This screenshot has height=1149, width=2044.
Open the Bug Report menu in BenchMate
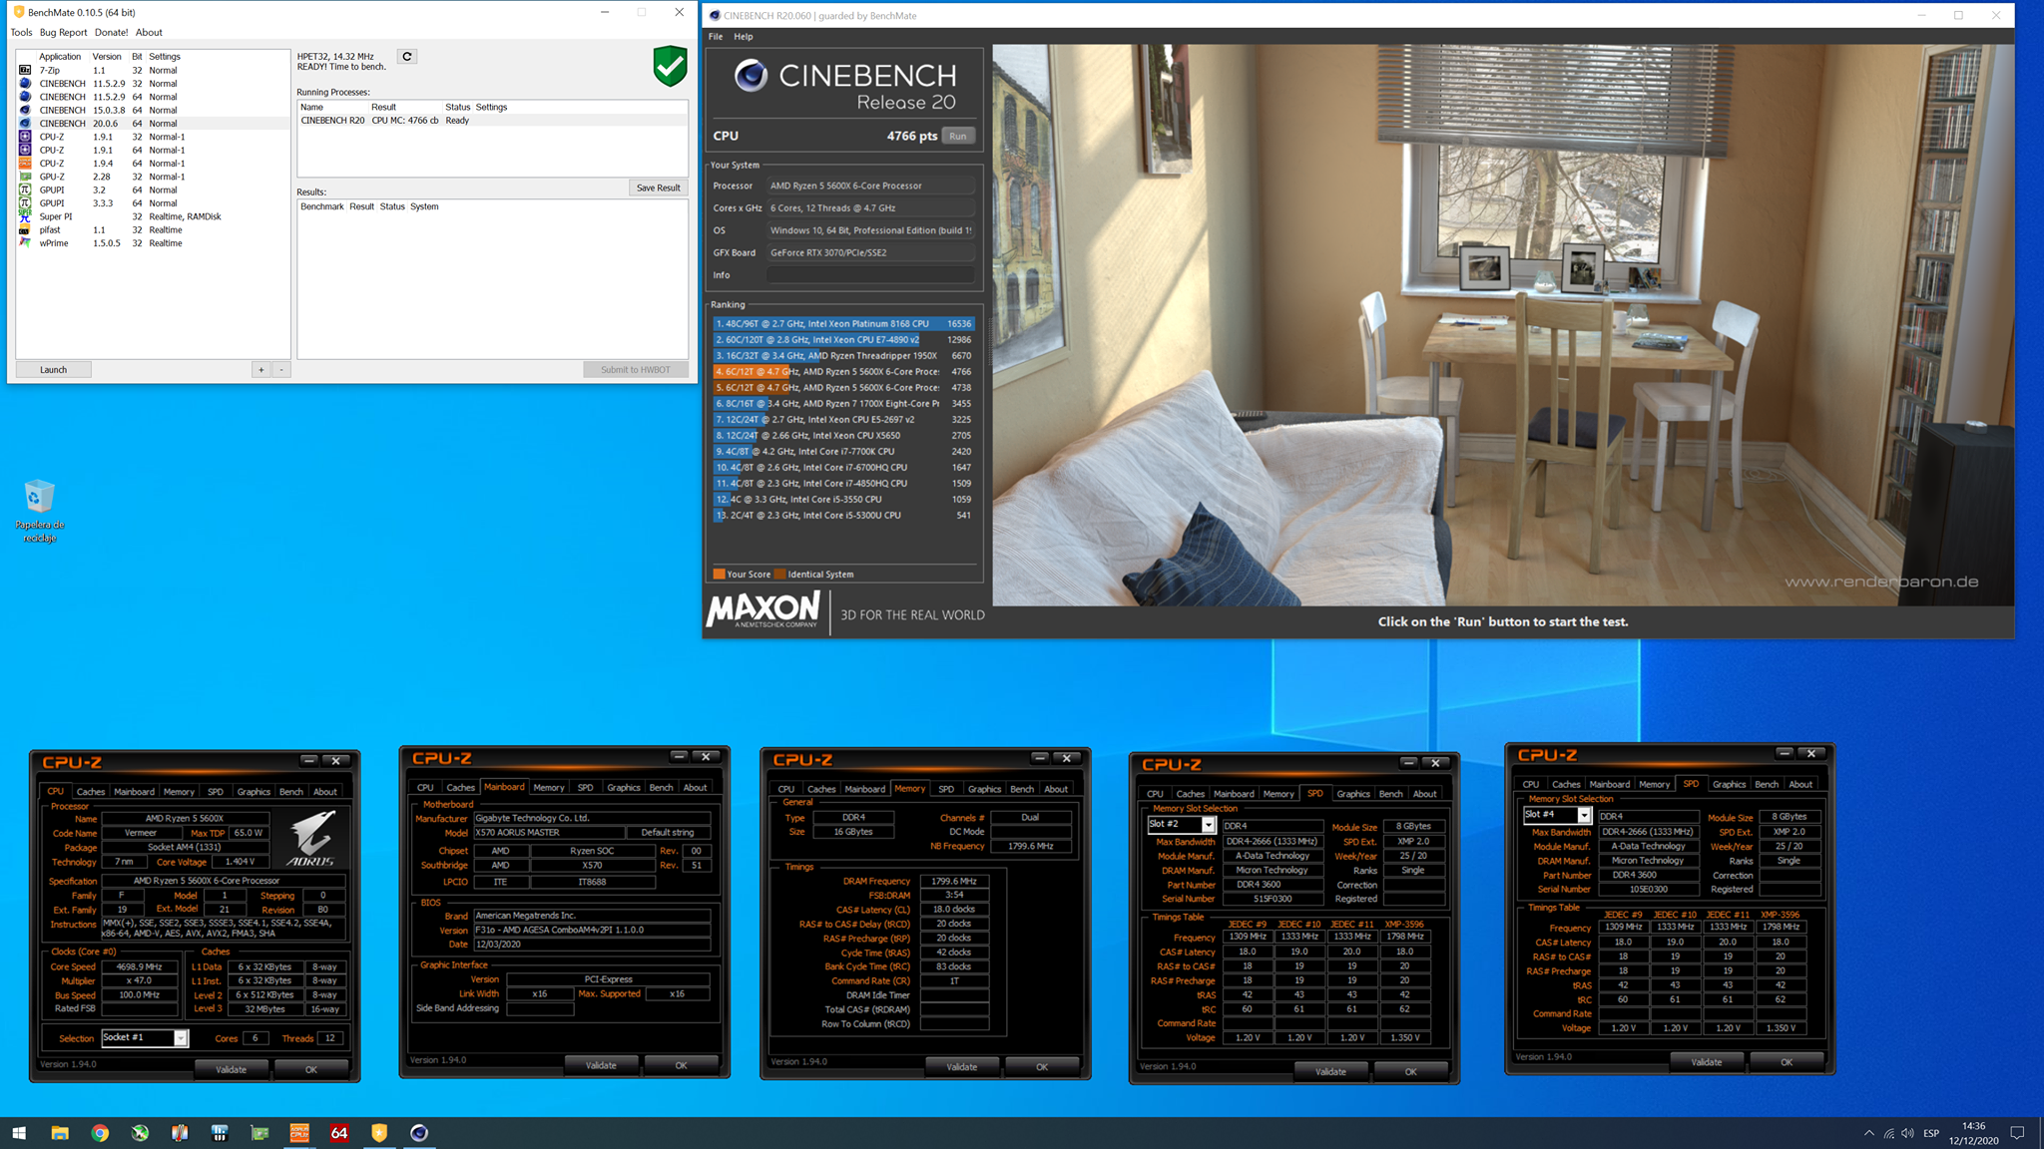coord(63,32)
